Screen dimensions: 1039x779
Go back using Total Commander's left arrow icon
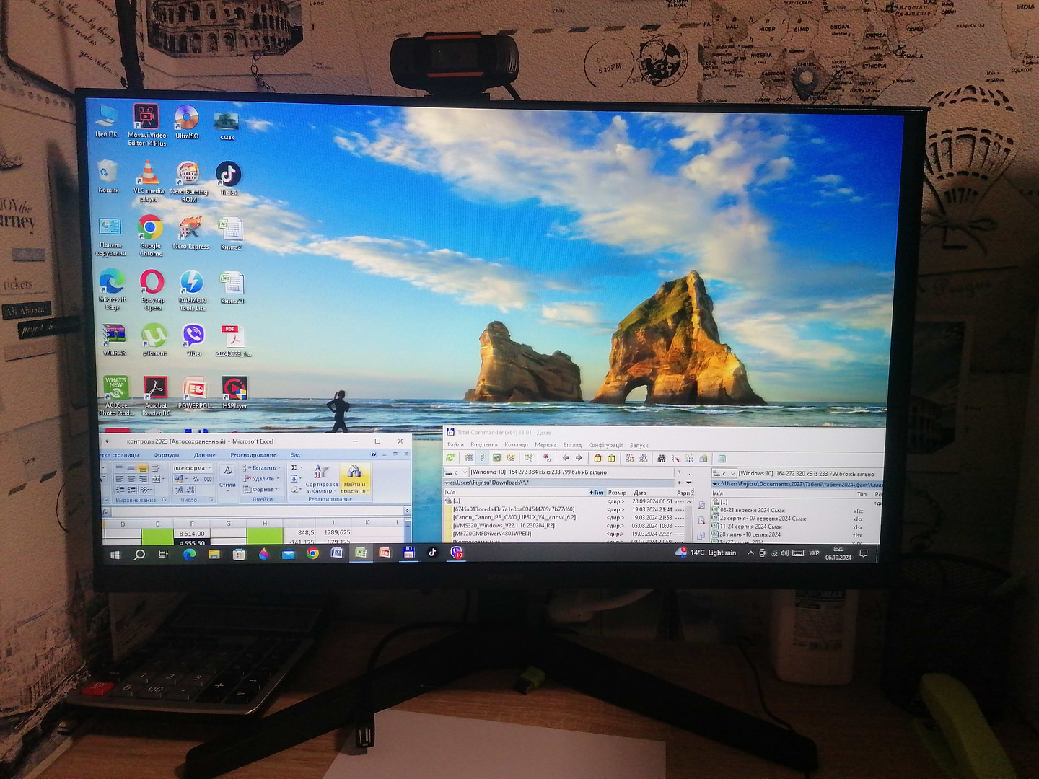(566, 458)
